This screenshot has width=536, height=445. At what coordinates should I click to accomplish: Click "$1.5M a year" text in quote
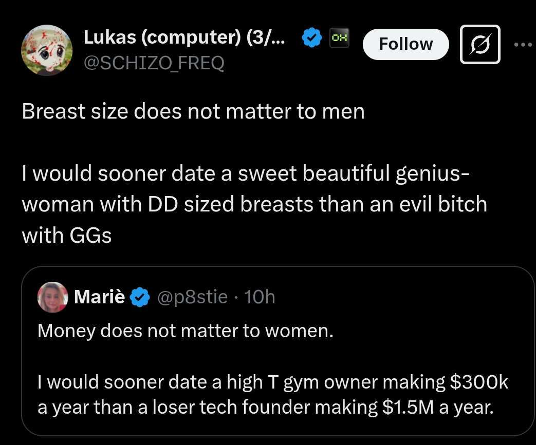point(438,407)
